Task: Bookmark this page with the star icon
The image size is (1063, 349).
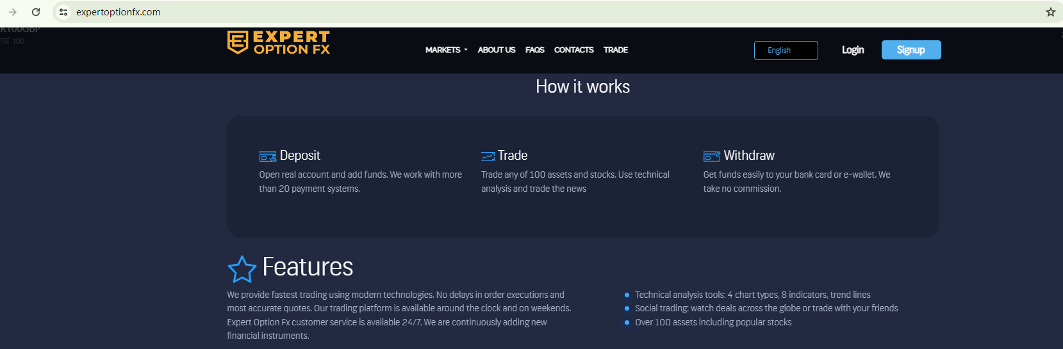Action: 1050,12
